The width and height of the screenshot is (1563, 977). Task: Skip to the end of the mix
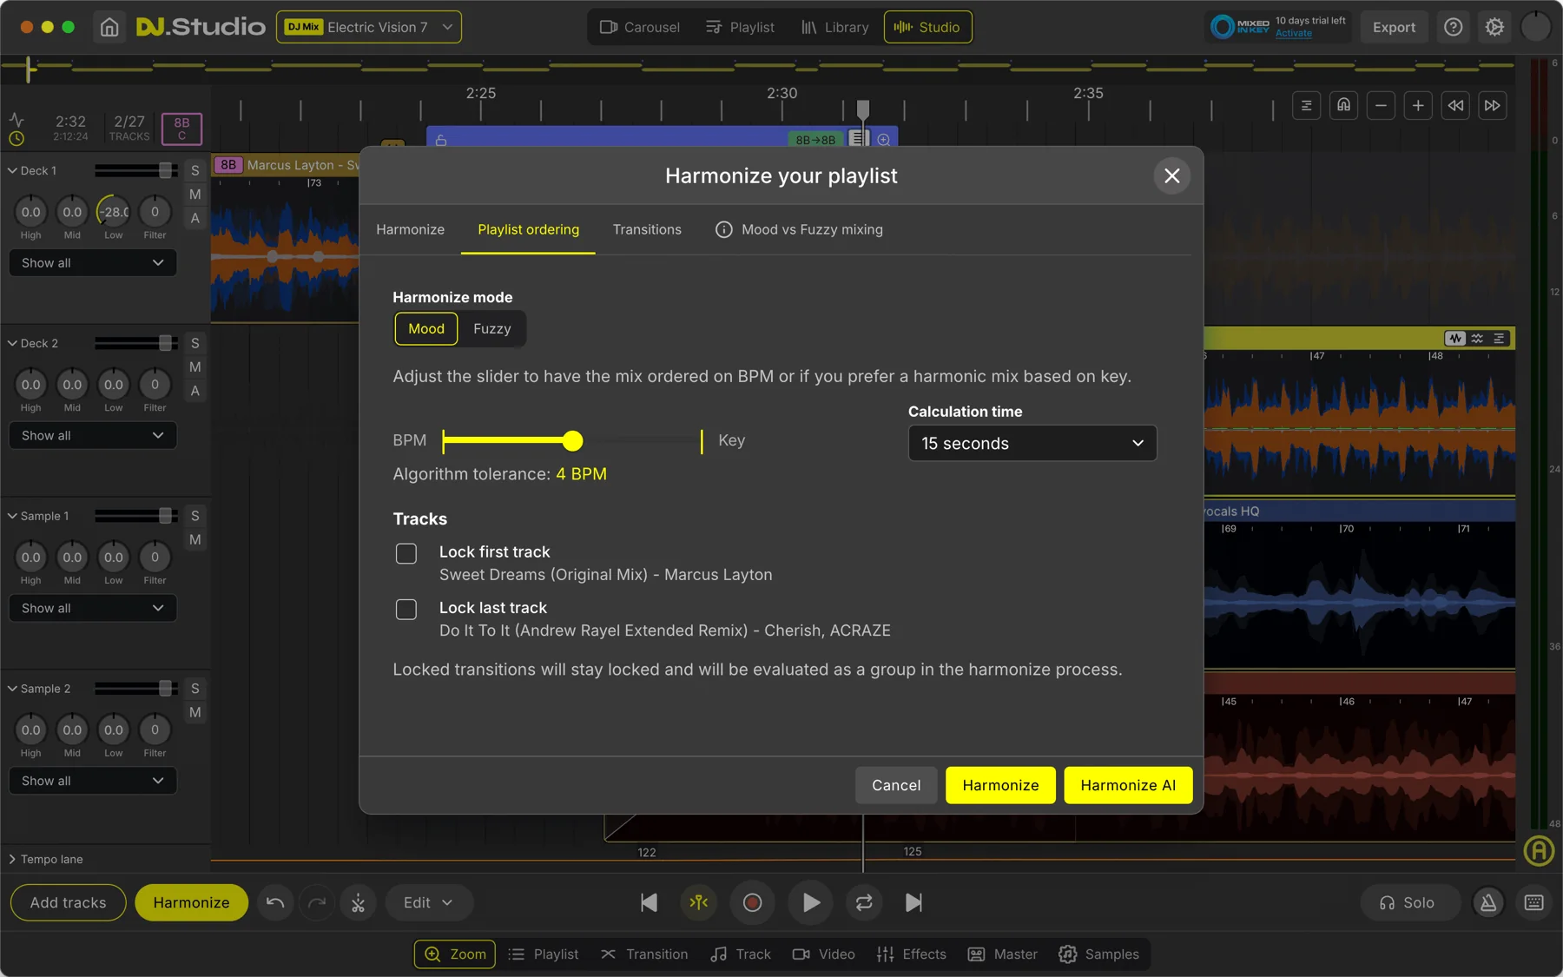click(x=913, y=902)
